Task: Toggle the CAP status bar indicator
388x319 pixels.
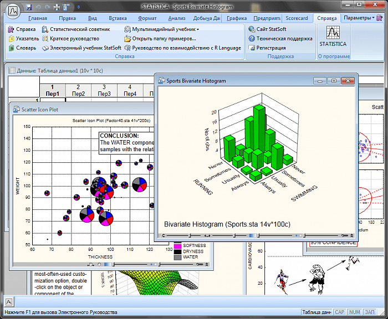Action: click(x=340, y=312)
